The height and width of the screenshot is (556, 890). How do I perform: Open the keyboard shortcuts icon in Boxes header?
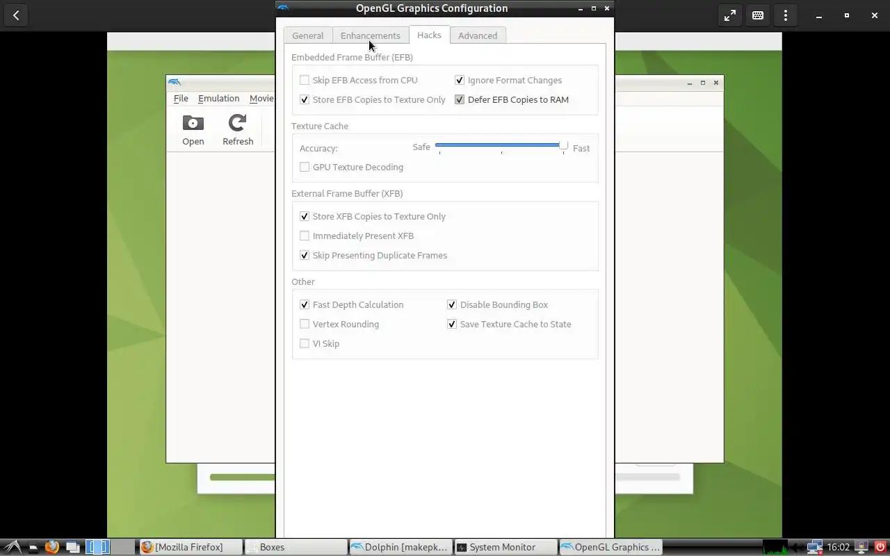(x=758, y=15)
